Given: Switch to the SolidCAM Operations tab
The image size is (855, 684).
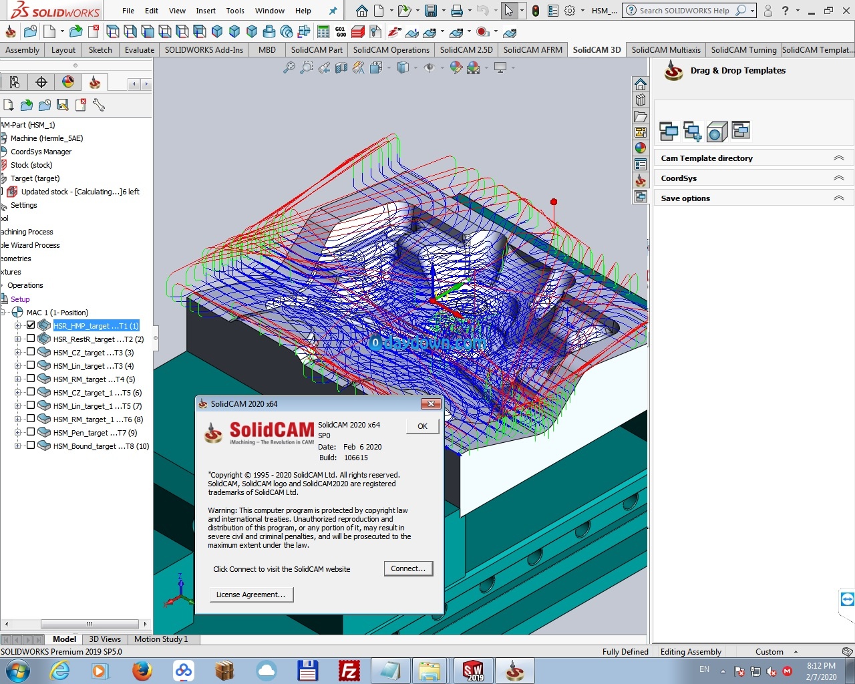Looking at the screenshot, I should 391,49.
